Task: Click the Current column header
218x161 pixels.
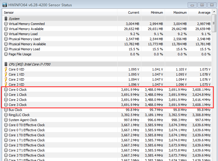Action: tap(129, 12)
